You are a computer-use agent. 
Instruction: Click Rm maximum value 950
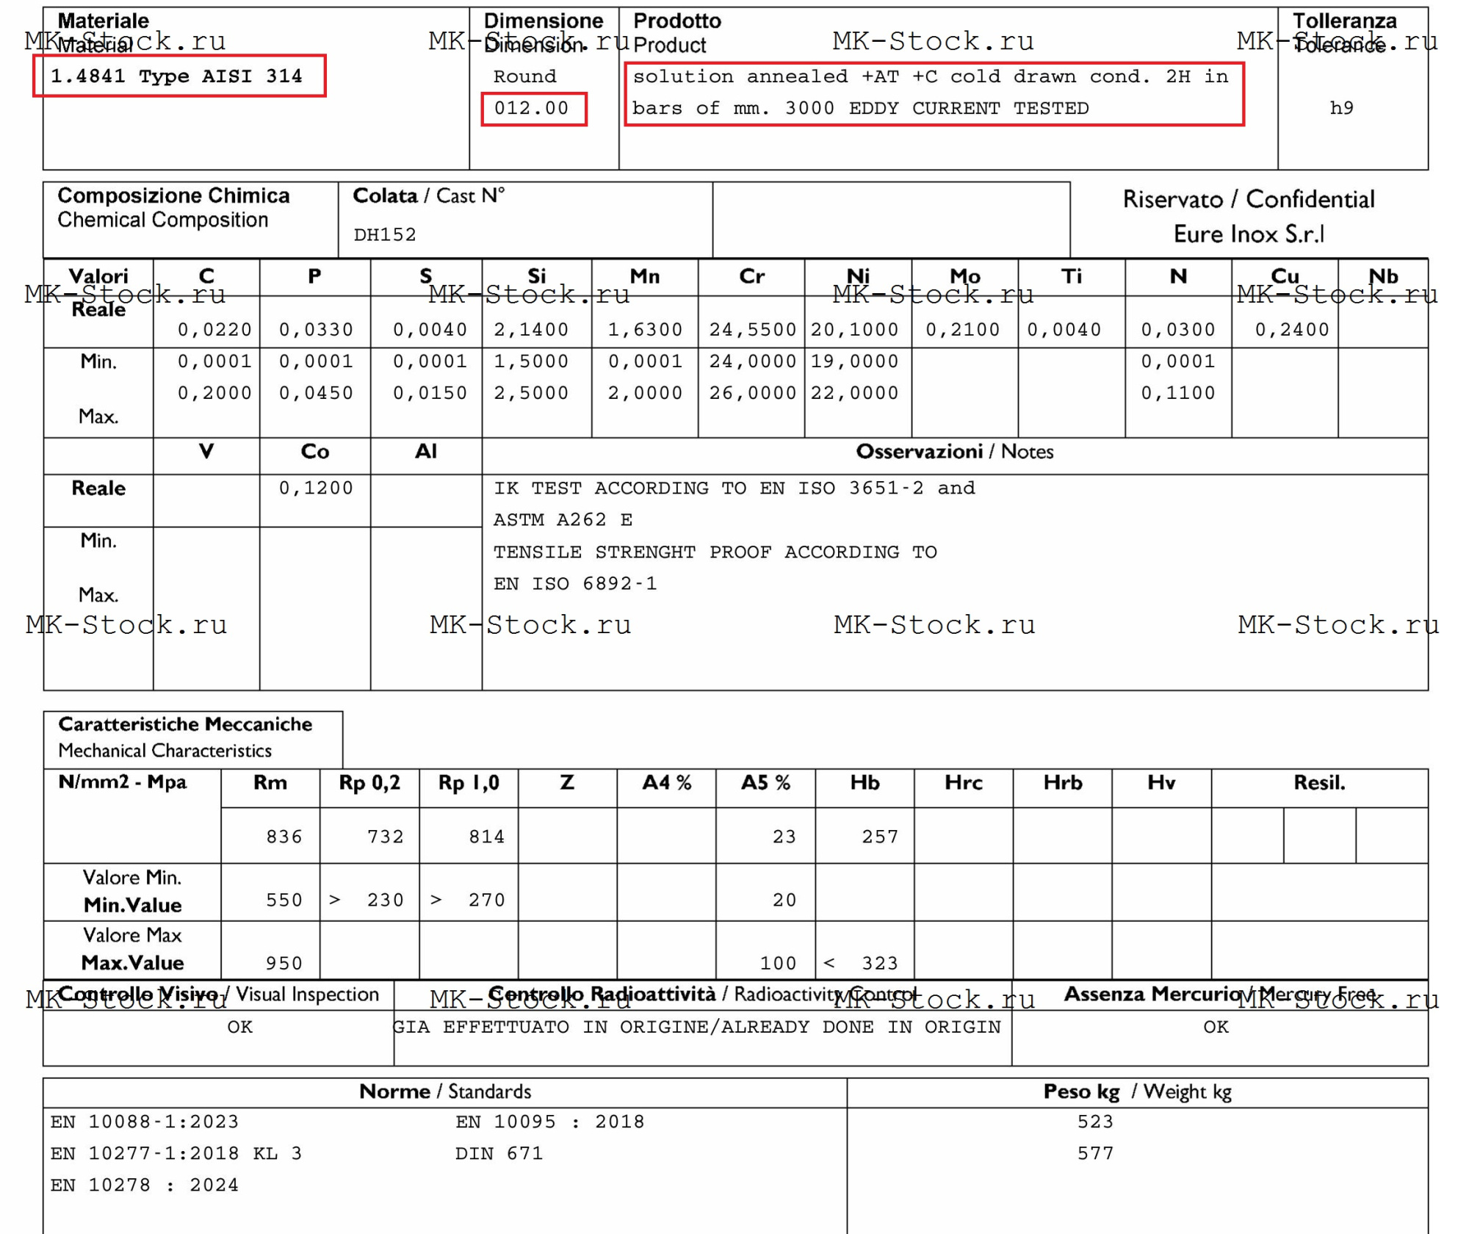click(x=284, y=963)
